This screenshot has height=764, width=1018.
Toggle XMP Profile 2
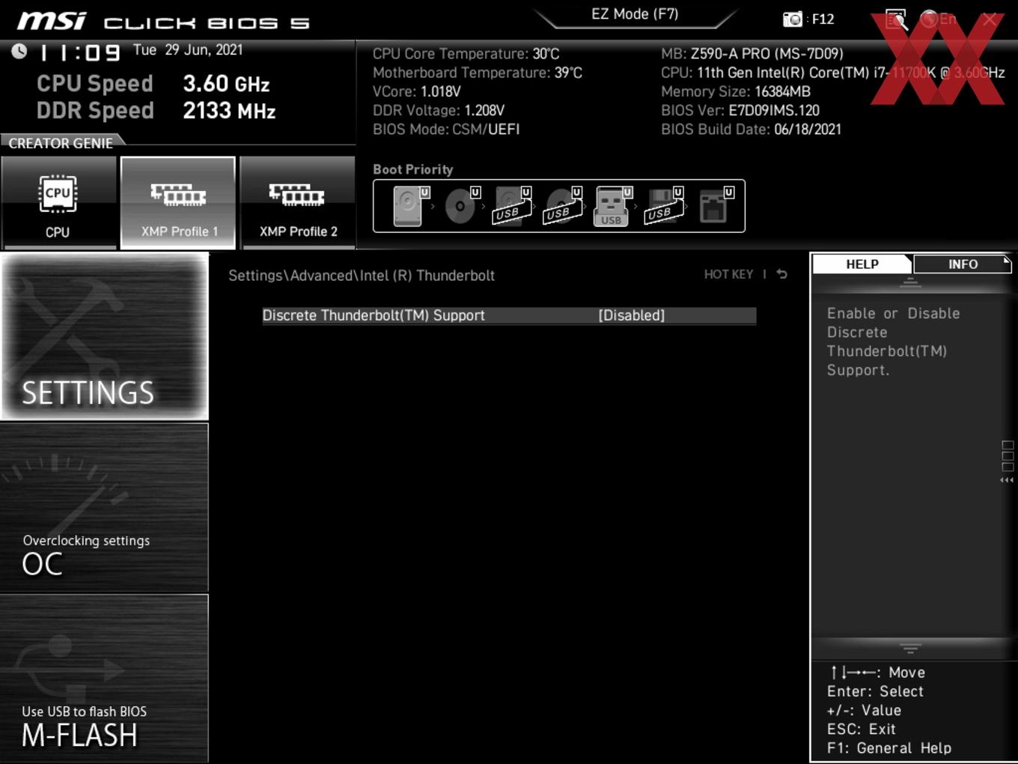[298, 202]
